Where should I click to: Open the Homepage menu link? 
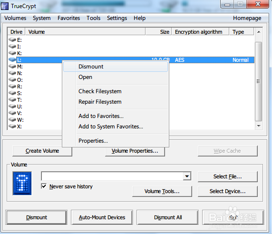pyautogui.click(x=247, y=18)
